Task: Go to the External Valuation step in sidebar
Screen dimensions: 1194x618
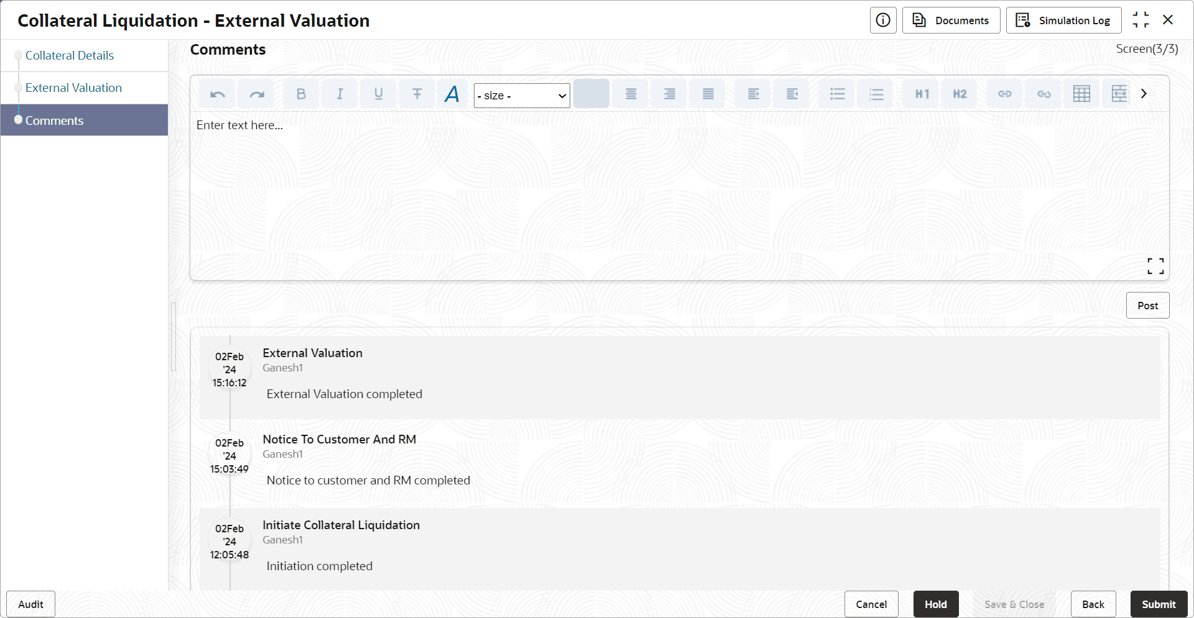Action: (x=73, y=88)
